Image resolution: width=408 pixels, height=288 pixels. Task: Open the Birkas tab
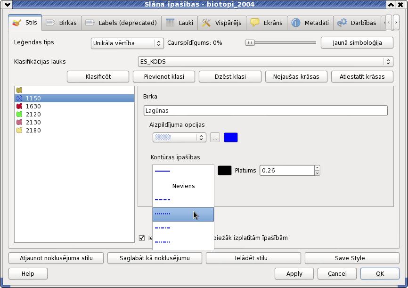click(61, 23)
